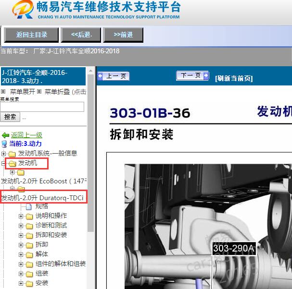Select 当前:3.动力 label
The width and height of the screenshot is (292, 289).
click(x=25, y=144)
